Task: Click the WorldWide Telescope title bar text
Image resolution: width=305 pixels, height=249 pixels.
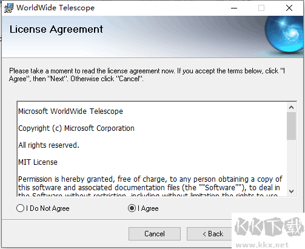Action: coord(55,8)
